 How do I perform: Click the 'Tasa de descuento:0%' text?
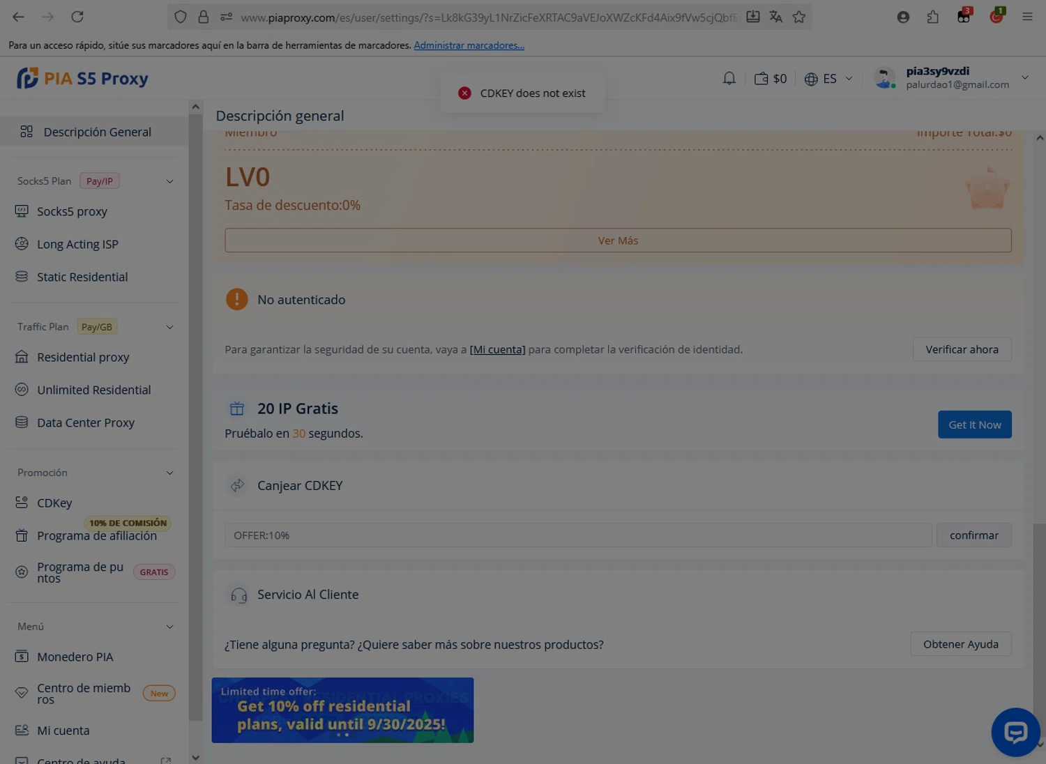(x=293, y=205)
